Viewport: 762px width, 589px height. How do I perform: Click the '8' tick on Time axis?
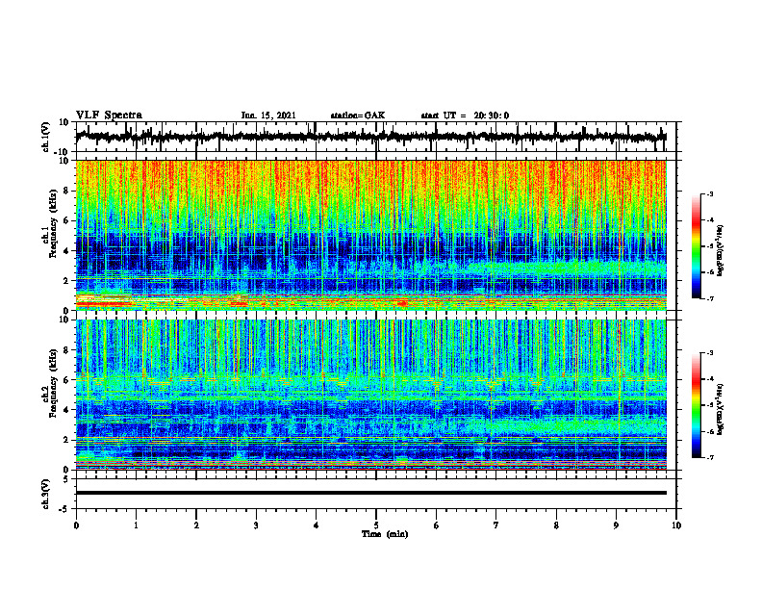point(556,525)
